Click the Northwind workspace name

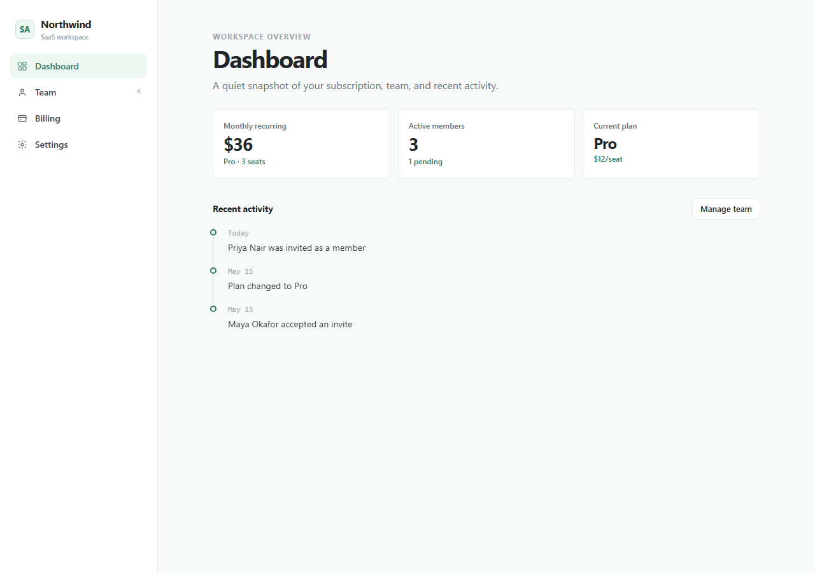coord(66,25)
